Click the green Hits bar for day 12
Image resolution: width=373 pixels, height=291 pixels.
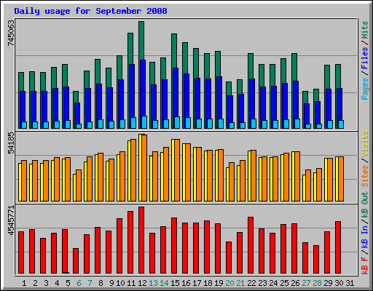tap(141, 40)
